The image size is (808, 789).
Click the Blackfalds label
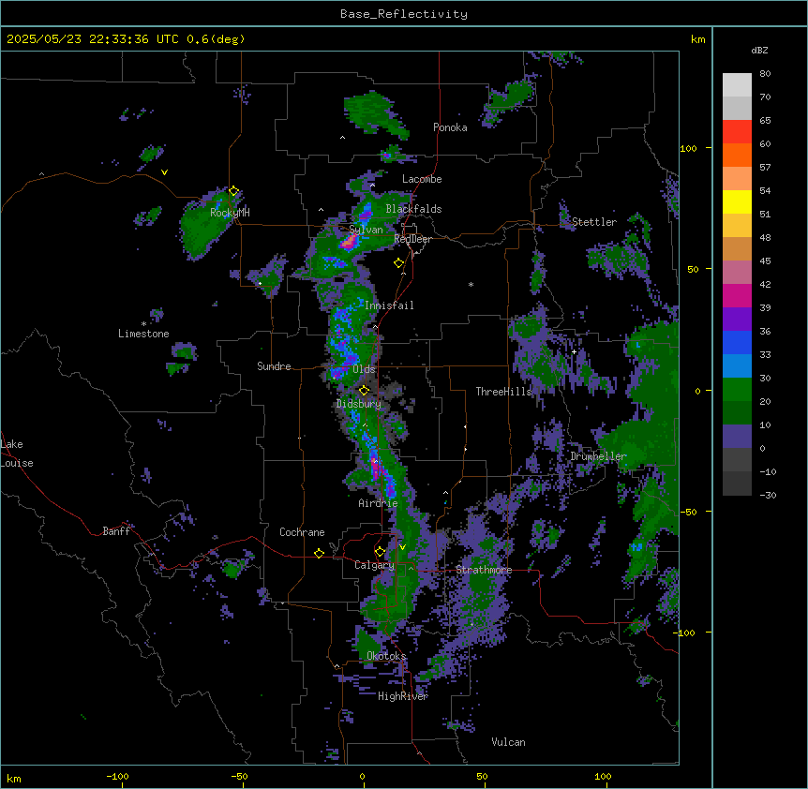(x=413, y=209)
